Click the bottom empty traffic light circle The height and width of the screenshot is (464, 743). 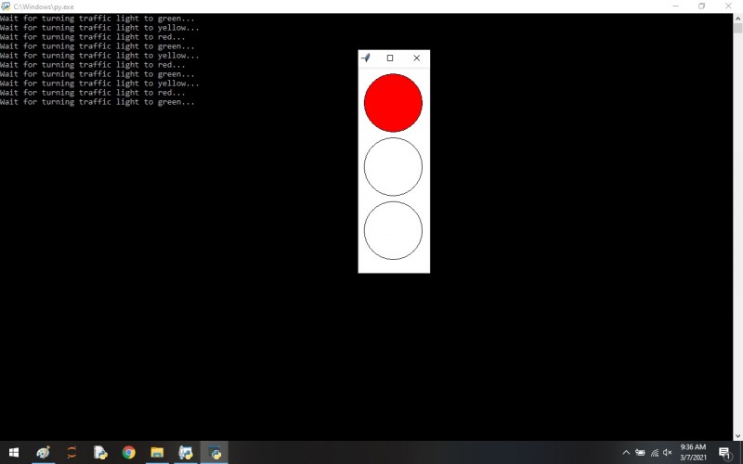pyautogui.click(x=393, y=230)
